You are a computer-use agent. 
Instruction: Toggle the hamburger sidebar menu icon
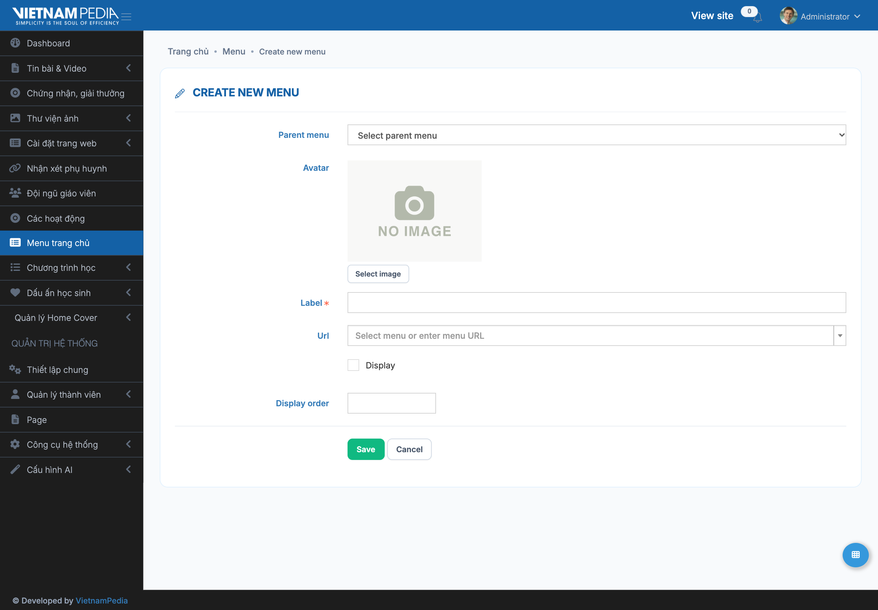click(x=126, y=17)
